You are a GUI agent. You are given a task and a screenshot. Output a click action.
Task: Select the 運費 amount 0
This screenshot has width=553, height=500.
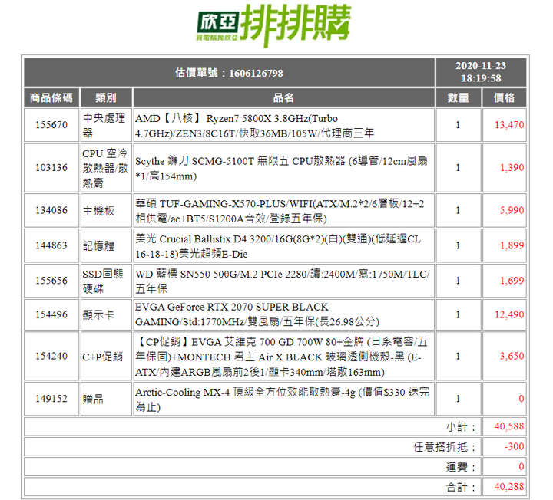(x=522, y=466)
